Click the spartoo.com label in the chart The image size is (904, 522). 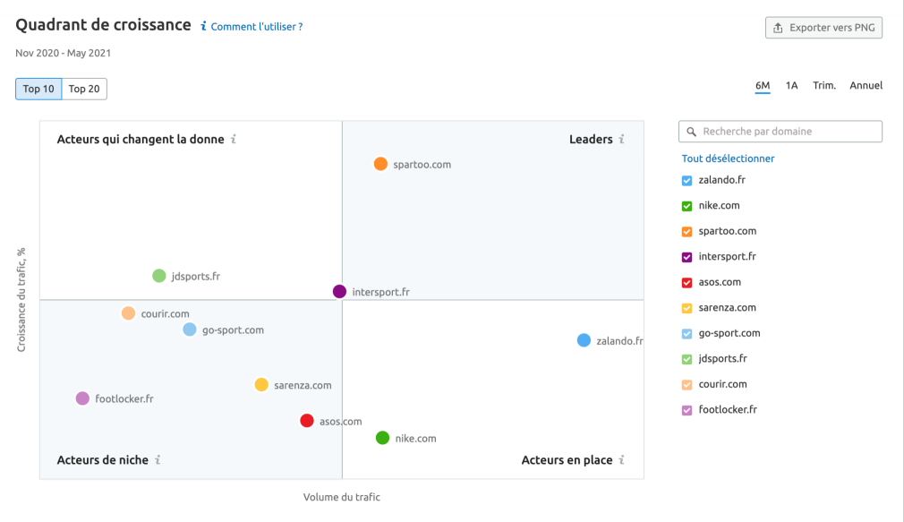point(422,165)
